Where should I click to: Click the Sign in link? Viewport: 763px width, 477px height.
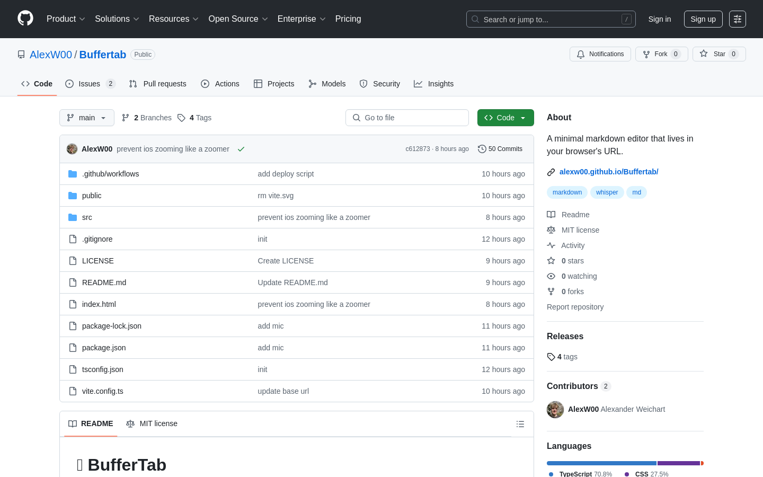pyautogui.click(x=660, y=19)
